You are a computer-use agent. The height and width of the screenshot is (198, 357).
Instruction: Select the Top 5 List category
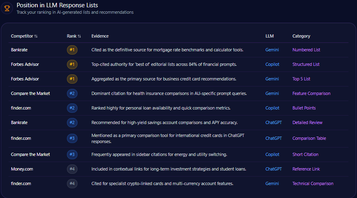point(301,79)
